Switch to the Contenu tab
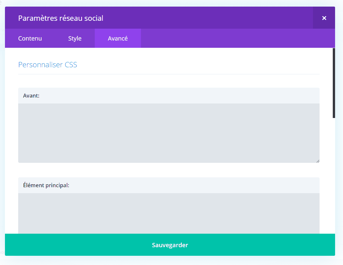The image size is (343, 265). tap(30, 38)
